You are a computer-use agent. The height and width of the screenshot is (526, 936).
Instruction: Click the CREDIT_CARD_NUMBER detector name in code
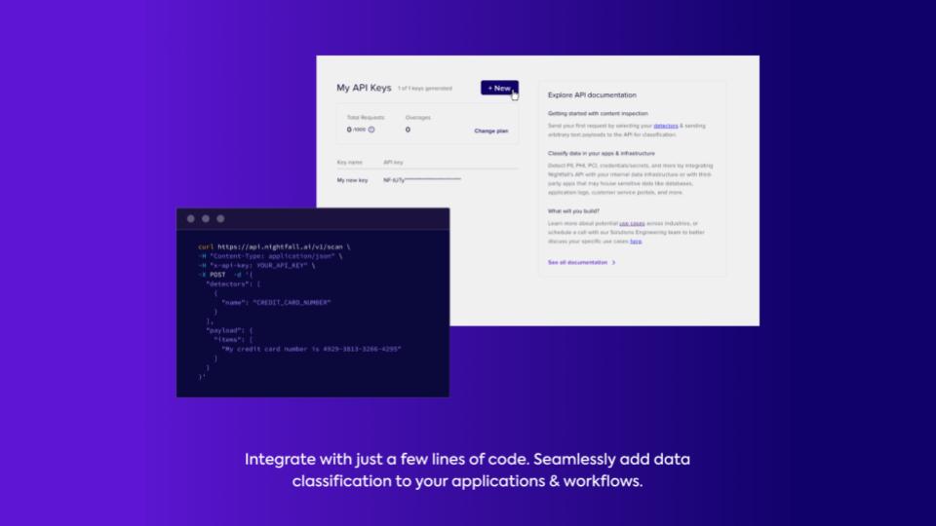[292, 302]
